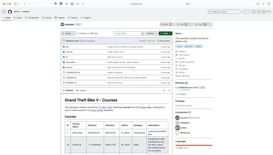Switch to the License tab
The height and width of the screenshot is (155, 273).
81,90
